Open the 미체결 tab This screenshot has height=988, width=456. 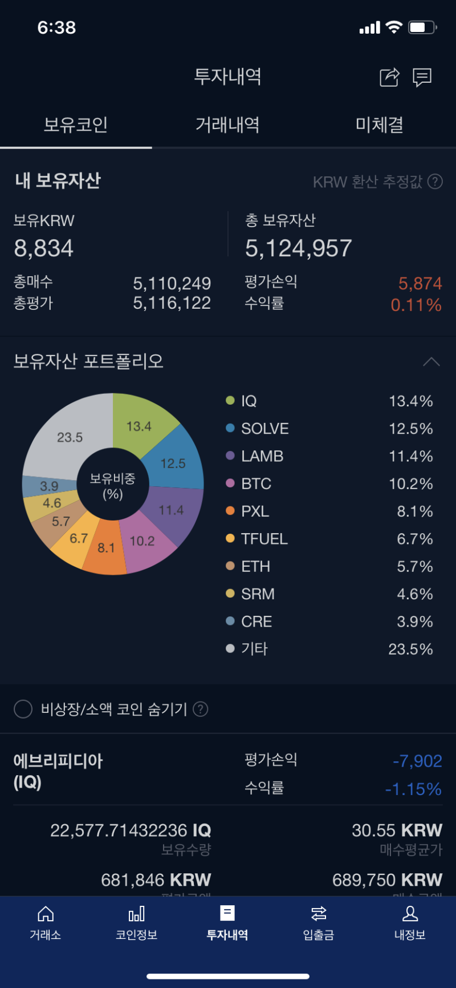[380, 126]
